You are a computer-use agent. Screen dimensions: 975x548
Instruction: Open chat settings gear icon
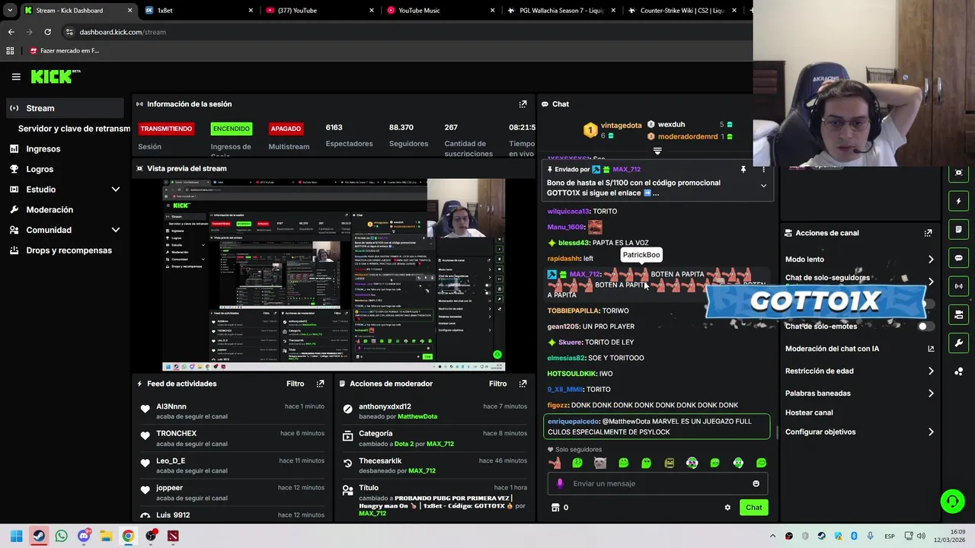(x=727, y=508)
